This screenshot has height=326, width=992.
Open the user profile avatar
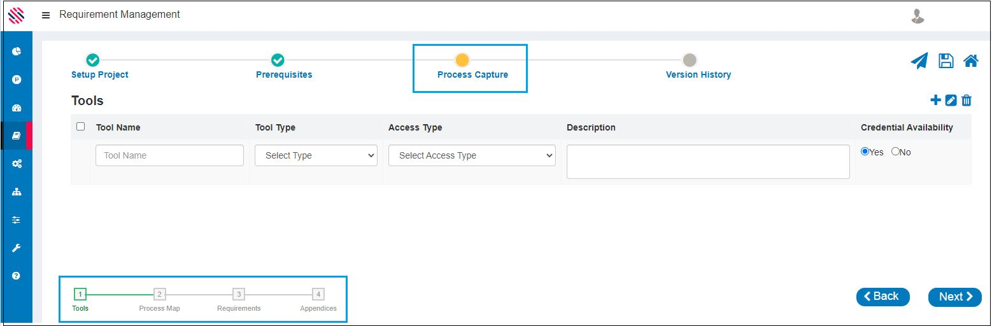[x=918, y=16]
